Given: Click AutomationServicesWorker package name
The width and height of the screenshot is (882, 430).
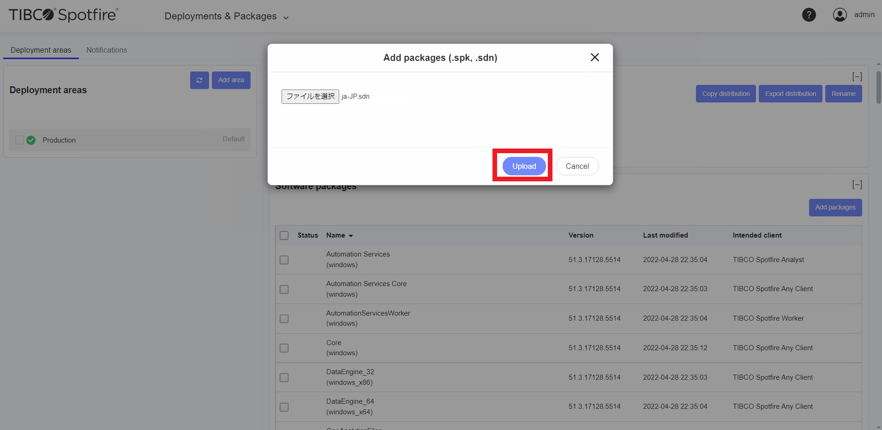Looking at the screenshot, I should click(368, 313).
